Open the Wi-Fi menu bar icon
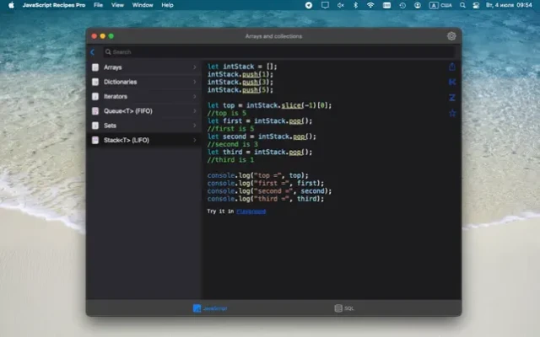This screenshot has width=540, height=337. coord(370,5)
